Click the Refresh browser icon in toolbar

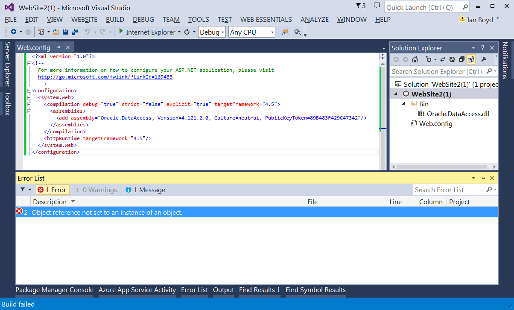[187, 32]
